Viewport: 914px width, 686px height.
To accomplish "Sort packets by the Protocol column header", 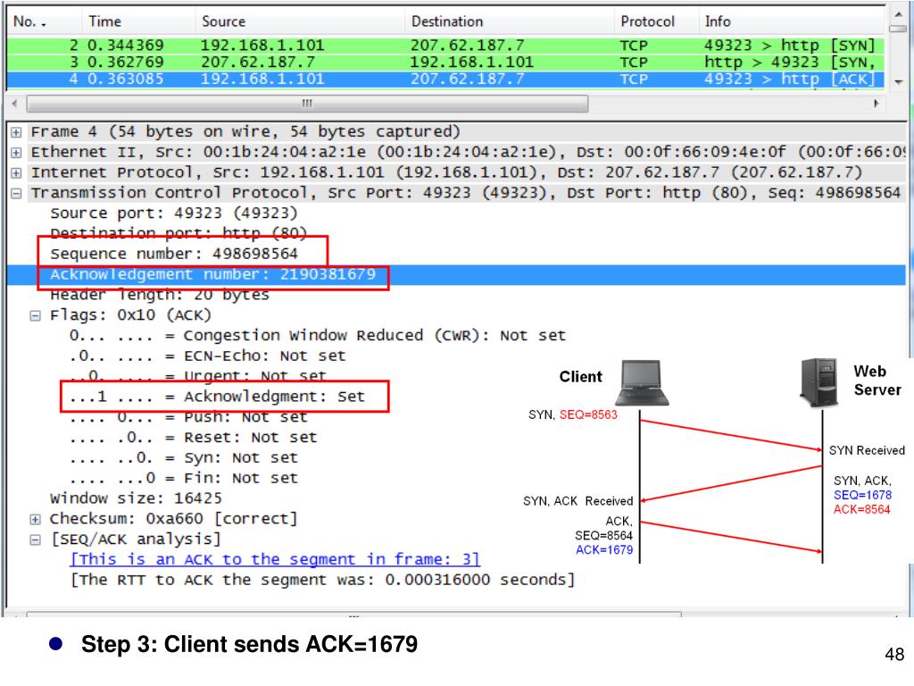I will tap(656, 21).
